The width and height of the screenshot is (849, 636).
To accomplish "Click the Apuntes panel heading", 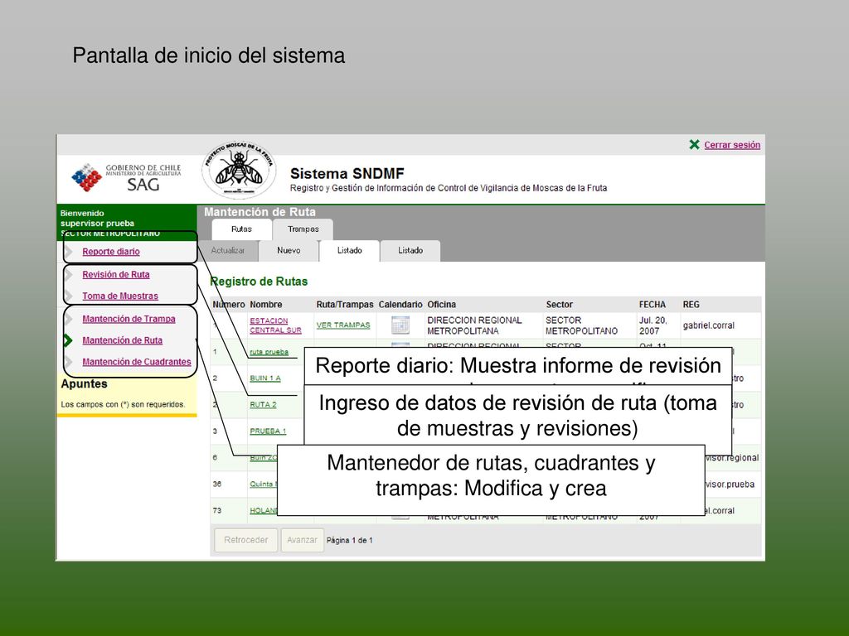I will [x=84, y=384].
